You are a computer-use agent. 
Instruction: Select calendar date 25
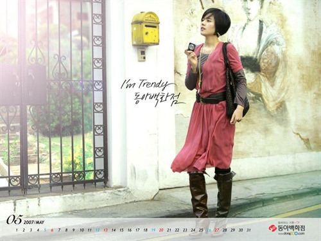coord(201,230)
